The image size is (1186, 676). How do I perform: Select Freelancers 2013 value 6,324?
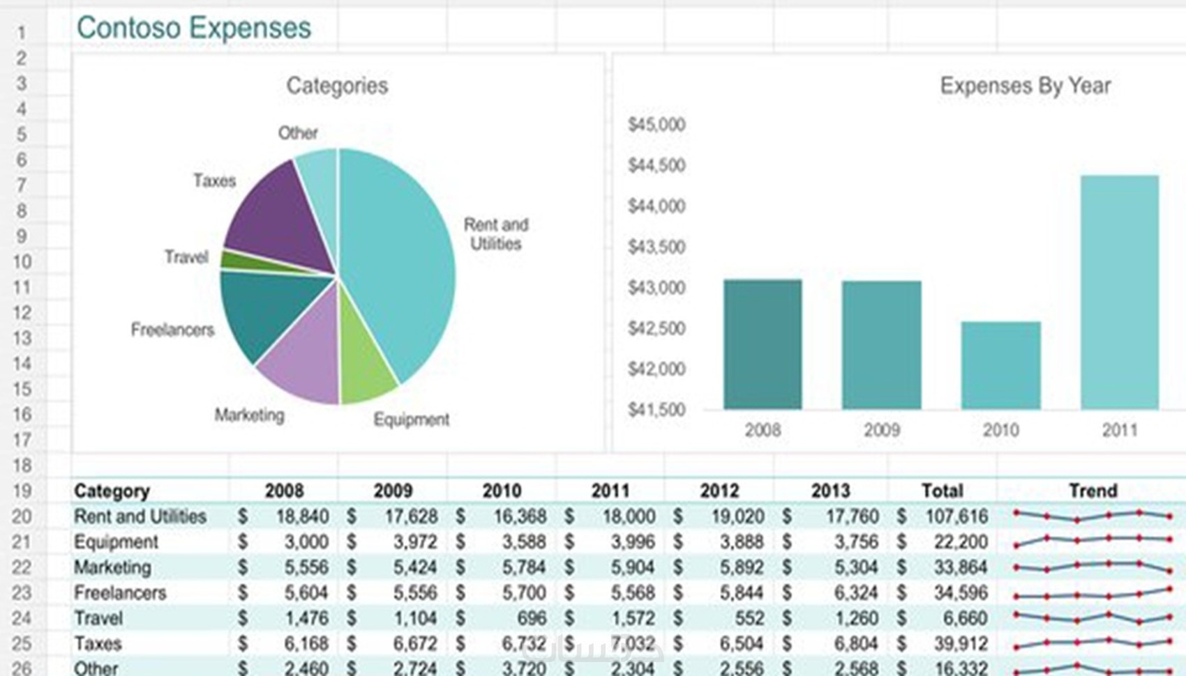tap(830, 593)
